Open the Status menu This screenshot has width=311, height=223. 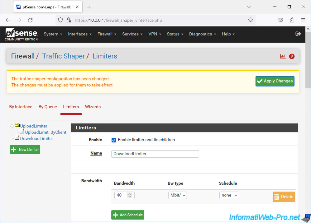point(175,34)
